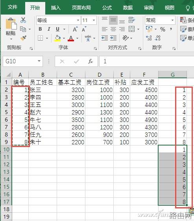
Task: Click the Increase Indent icon
Action: 113,38
